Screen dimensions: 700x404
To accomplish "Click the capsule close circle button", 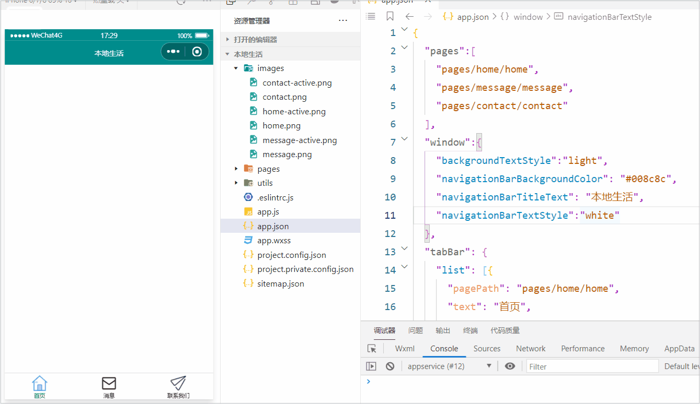I will point(197,52).
